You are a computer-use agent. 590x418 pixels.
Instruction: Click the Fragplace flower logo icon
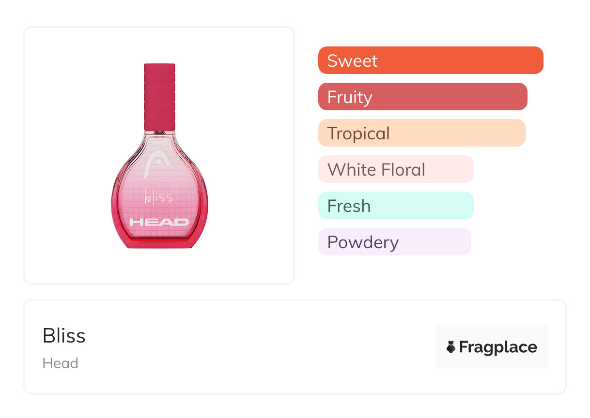pos(451,347)
